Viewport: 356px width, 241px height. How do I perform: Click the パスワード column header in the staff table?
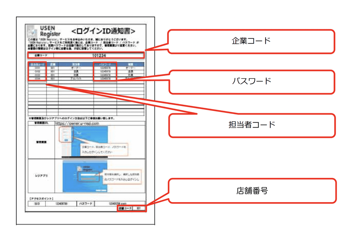105,64
